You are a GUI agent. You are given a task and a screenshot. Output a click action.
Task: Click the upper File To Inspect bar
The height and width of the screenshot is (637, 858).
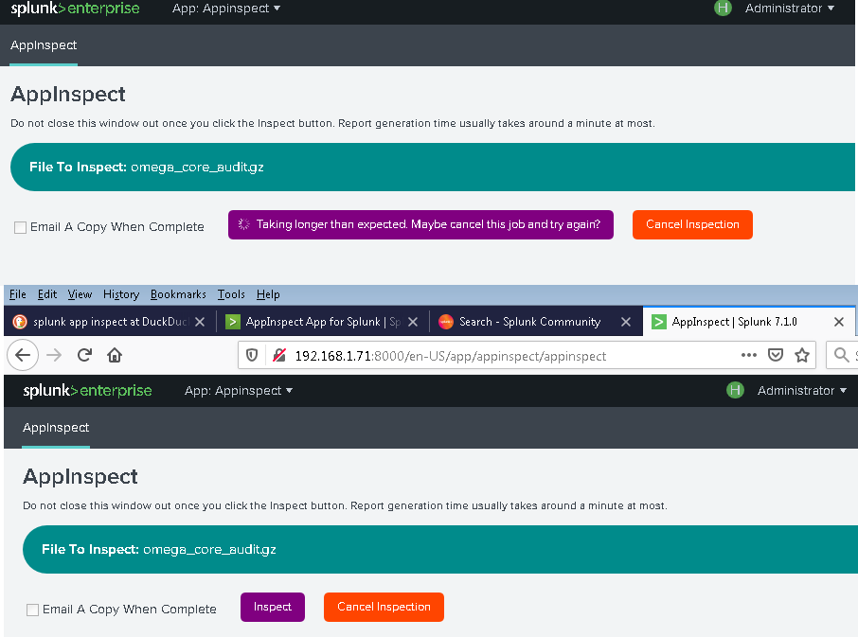coord(432,168)
